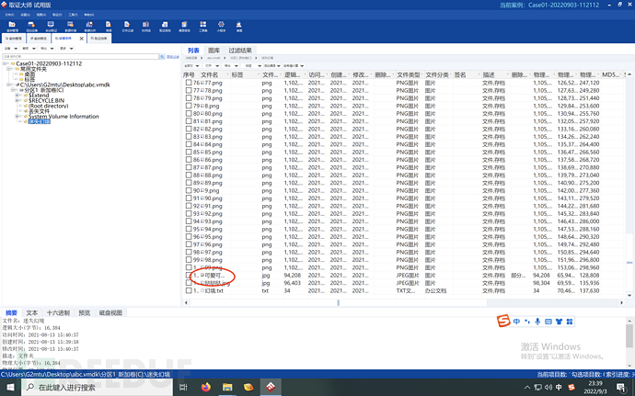
Task: Click the Windows Start button
Action: [x=10, y=387]
